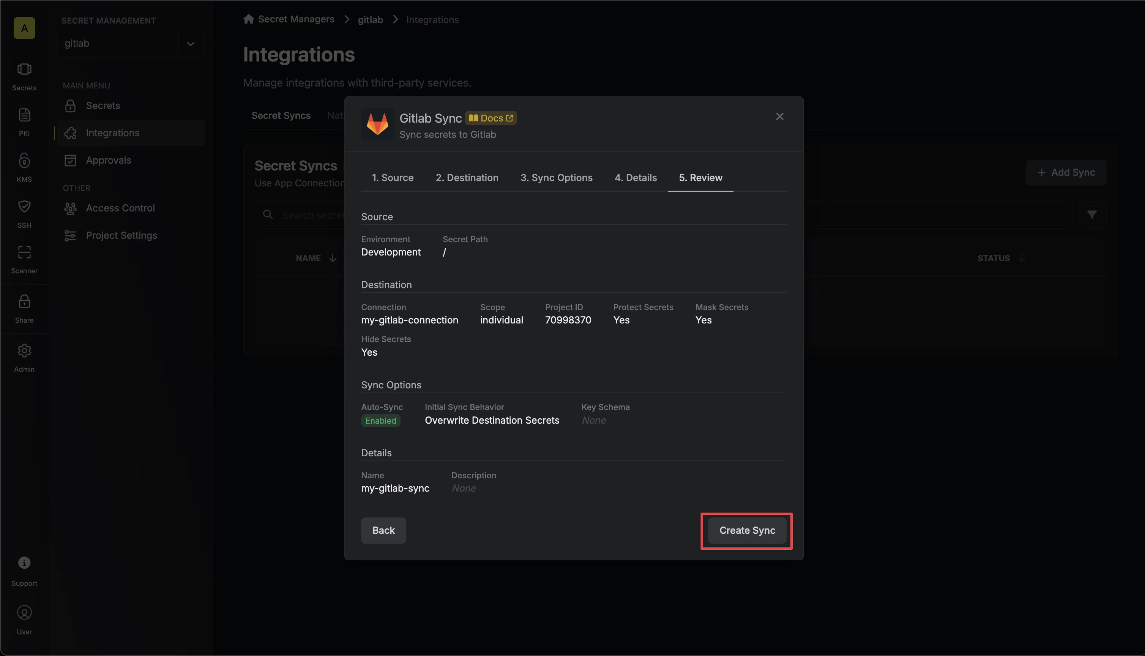Click the Enabled auto-sync badge
The width and height of the screenshot is (1145, 656).
(381, 421)
